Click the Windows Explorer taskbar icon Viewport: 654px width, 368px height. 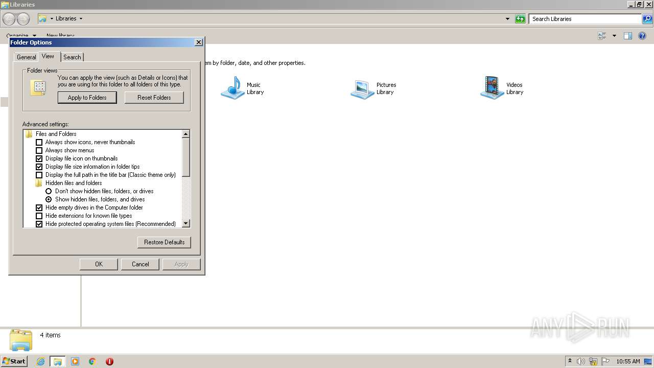58,361
